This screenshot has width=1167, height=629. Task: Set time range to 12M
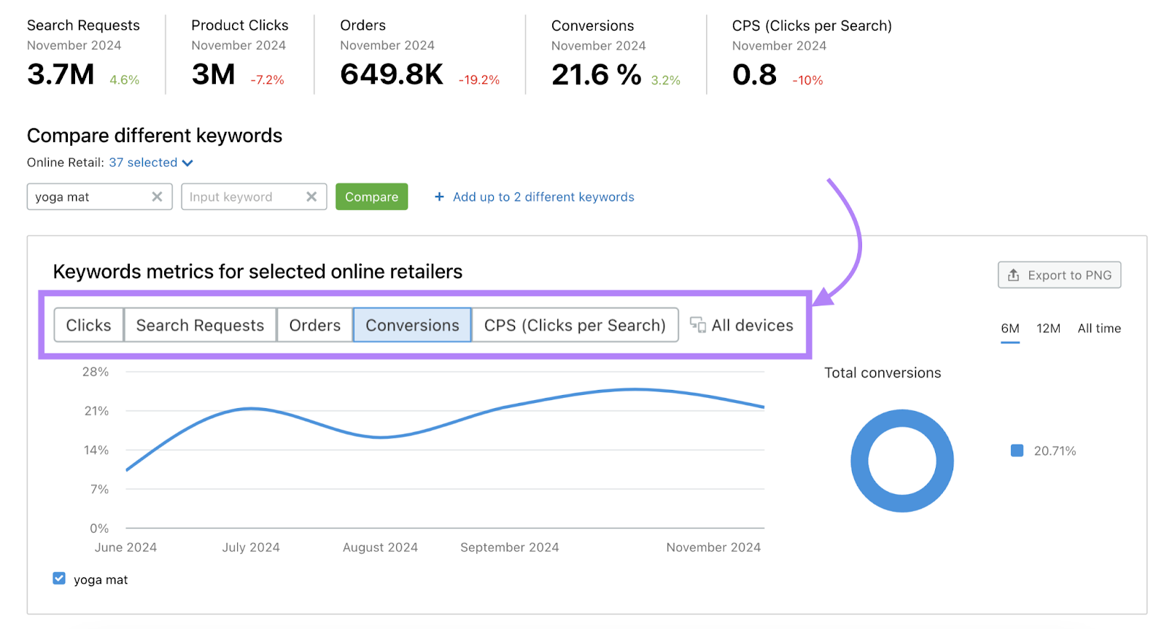[1048, 329]
